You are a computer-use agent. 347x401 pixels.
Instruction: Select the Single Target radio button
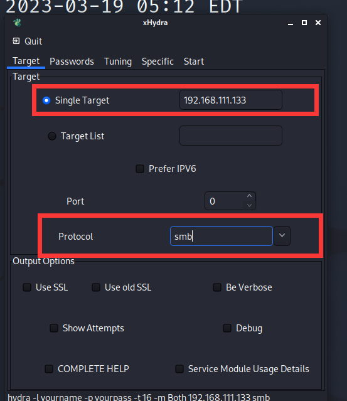pos(46,100)
